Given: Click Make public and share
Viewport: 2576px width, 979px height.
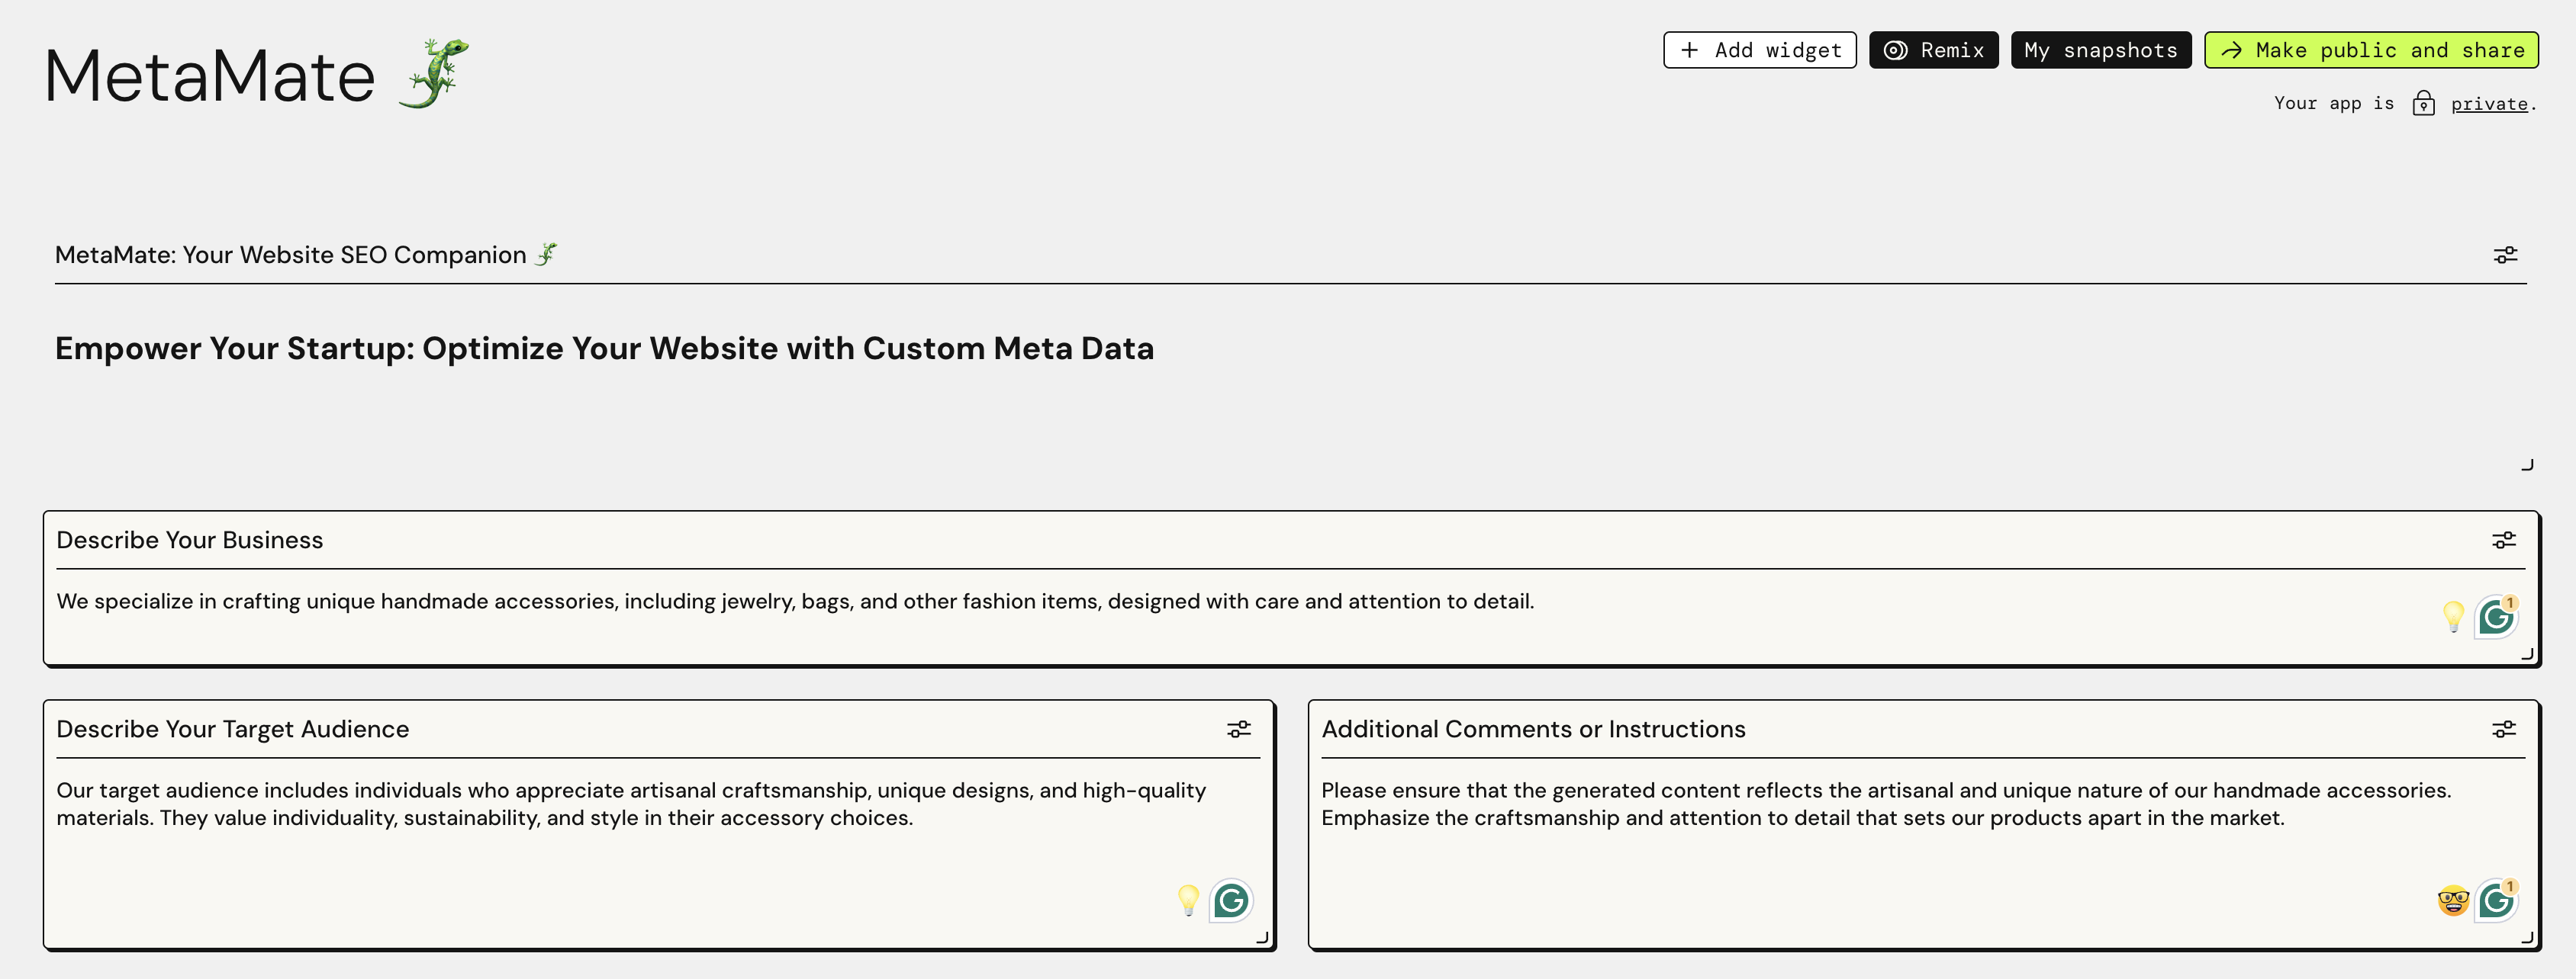Looking at the screenshot, I should click(x=2371, y=50).
